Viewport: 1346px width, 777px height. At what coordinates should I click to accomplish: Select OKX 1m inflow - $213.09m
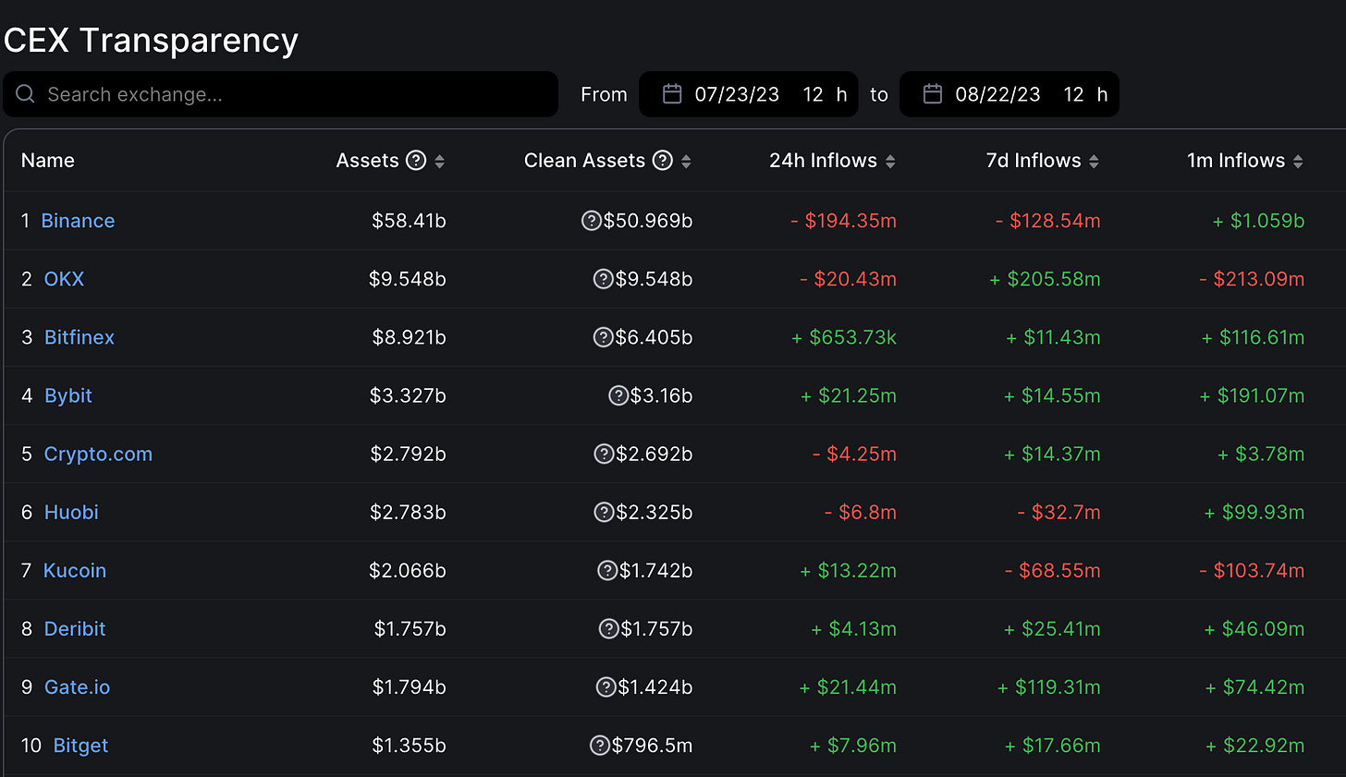(1252, 279)
